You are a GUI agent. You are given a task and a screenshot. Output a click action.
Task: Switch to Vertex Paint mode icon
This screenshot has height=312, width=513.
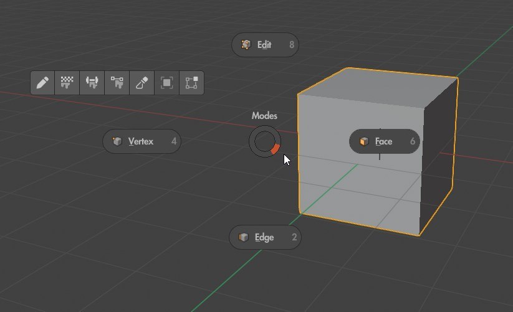click(x=117, y=83)
